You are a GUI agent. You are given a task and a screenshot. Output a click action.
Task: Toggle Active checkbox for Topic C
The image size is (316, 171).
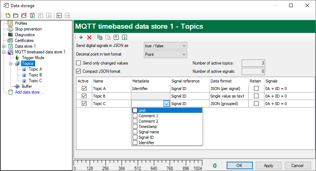84,104
